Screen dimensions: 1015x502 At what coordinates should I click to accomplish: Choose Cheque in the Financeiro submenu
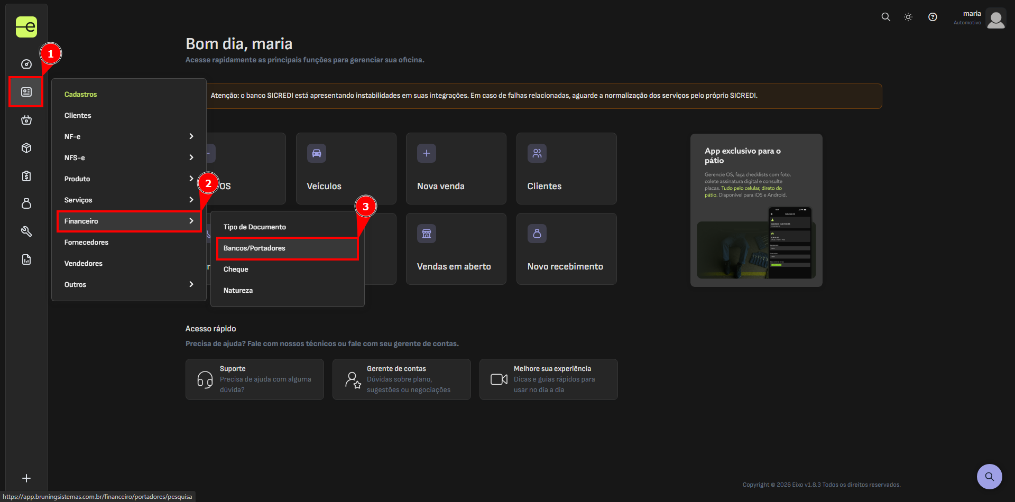(x=288, y=269)
